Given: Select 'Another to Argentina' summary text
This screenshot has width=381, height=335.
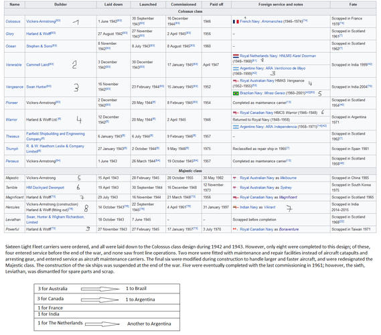Looking at the screenshot, I should [149, 324].
